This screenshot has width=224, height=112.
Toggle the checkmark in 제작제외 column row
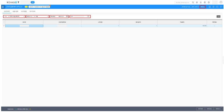(214, 26)
